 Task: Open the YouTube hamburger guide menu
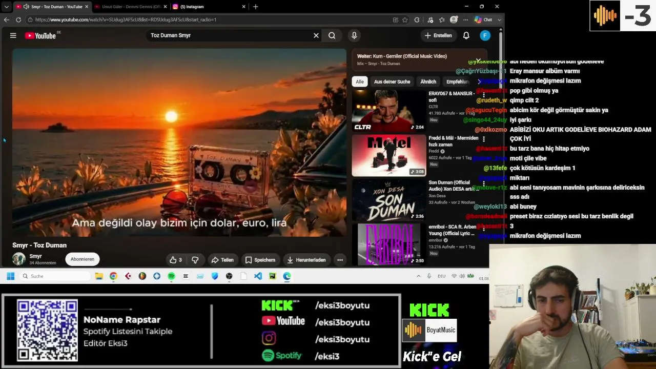[13, 35]
